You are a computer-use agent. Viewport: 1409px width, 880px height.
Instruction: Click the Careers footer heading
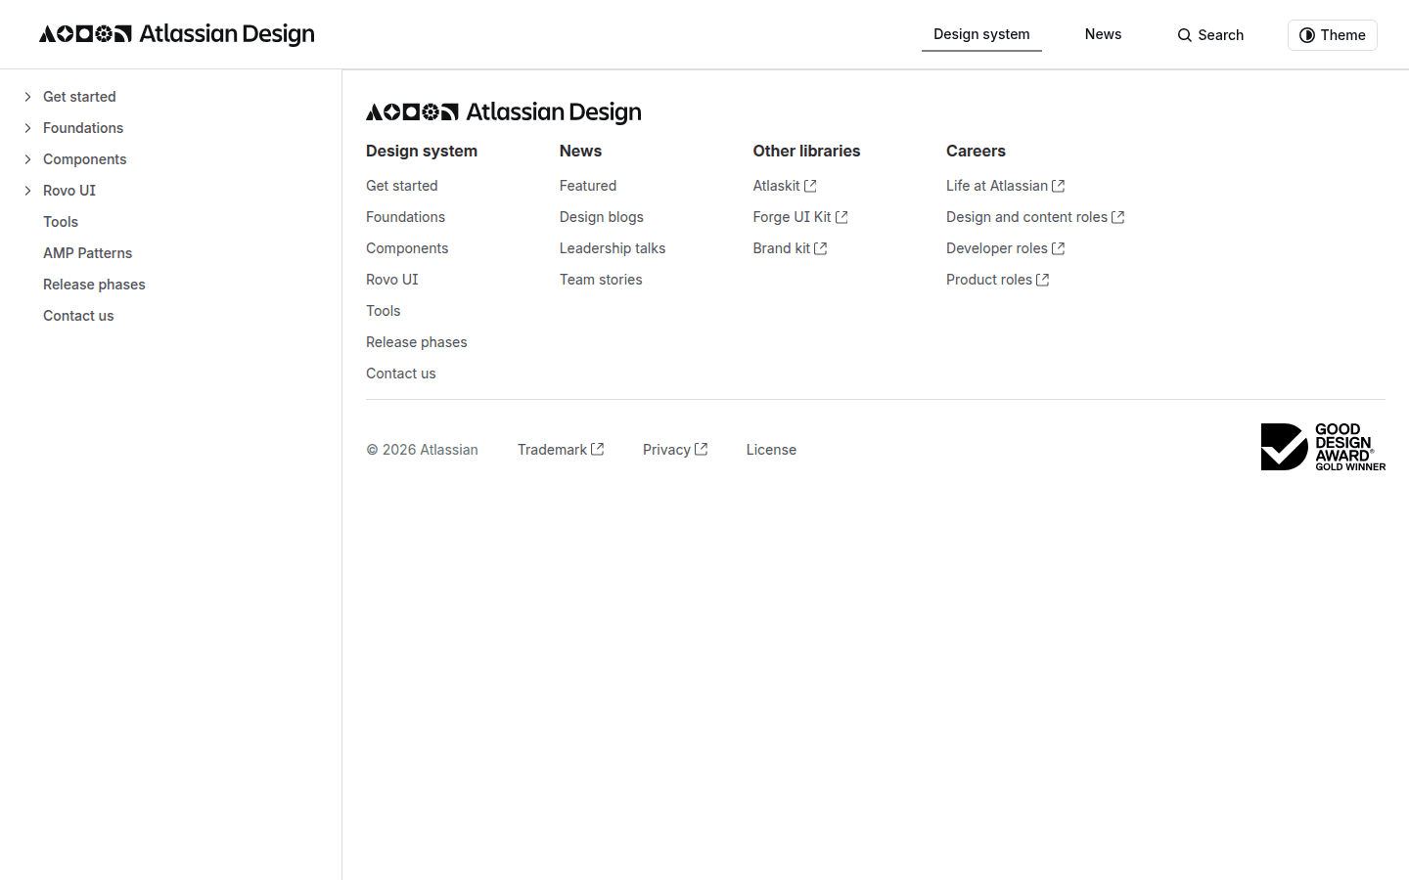[976, 151]
